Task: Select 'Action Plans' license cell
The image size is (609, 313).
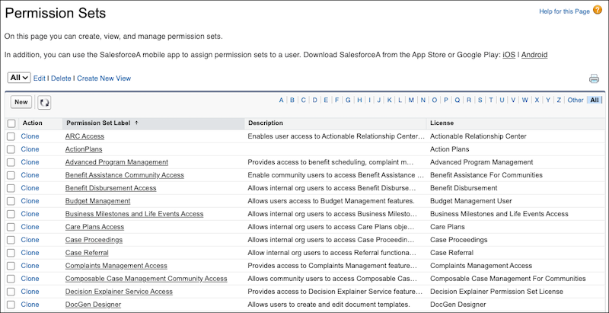Action: coord(450,149)
